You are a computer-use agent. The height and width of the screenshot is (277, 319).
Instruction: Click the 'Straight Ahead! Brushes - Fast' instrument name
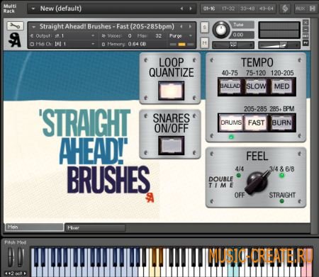click(107, 26)
